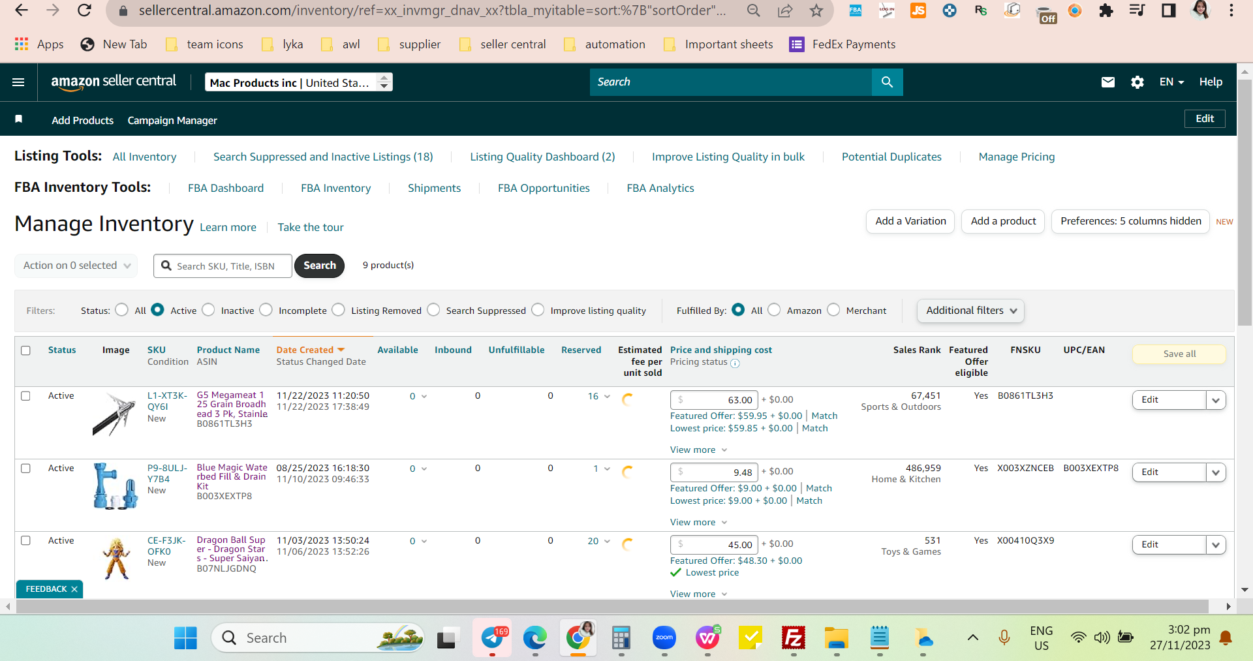1253x661 pixels.
Task: Open the Mac Products inc account switcher
Action: 299,82
